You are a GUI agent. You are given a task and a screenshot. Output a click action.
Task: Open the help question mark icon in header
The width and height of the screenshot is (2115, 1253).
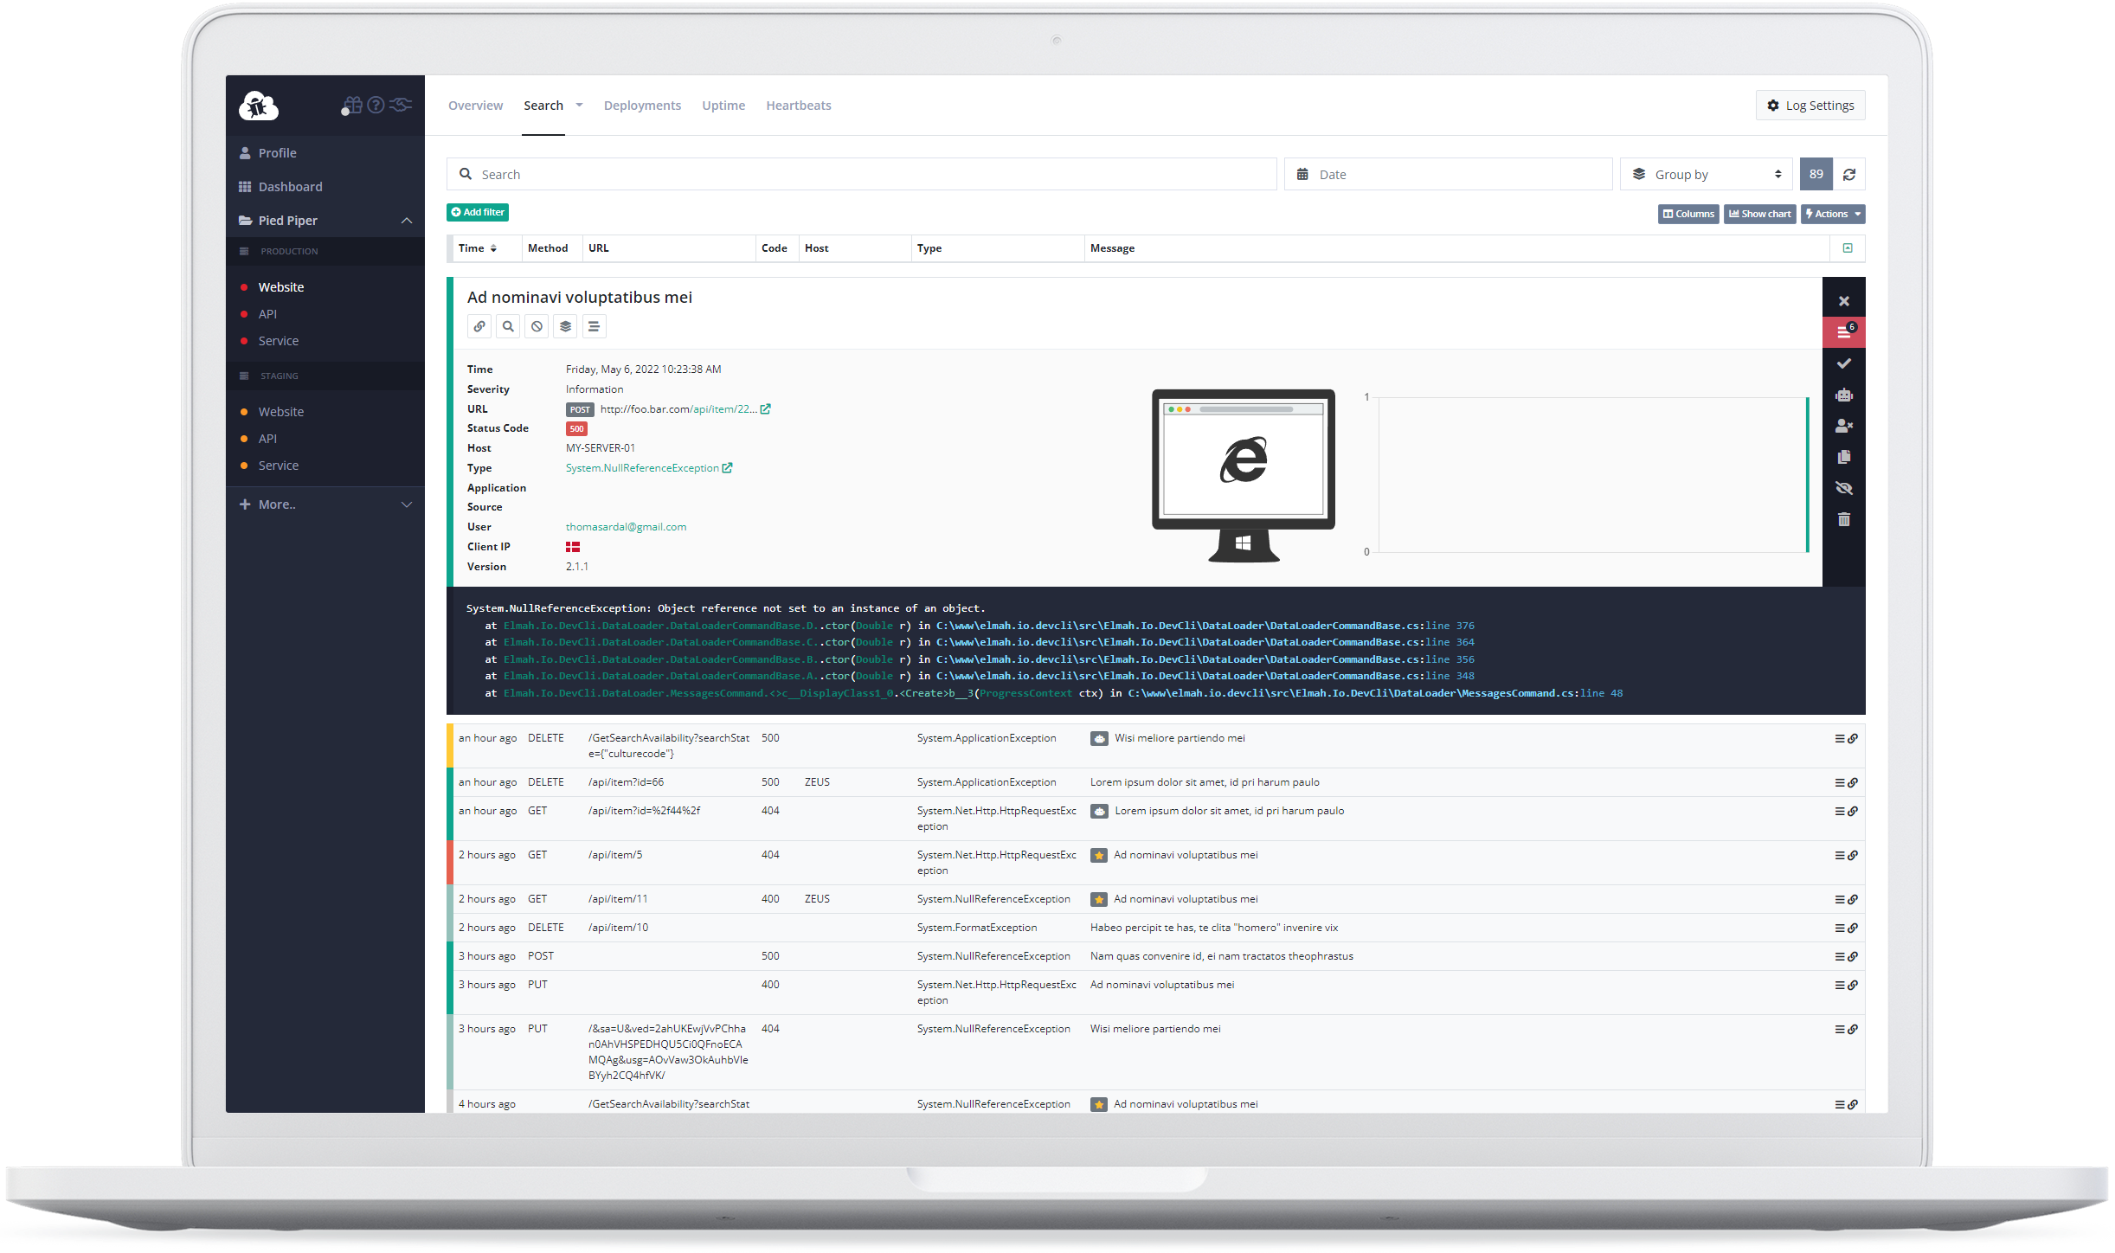[x=375, y=105]
